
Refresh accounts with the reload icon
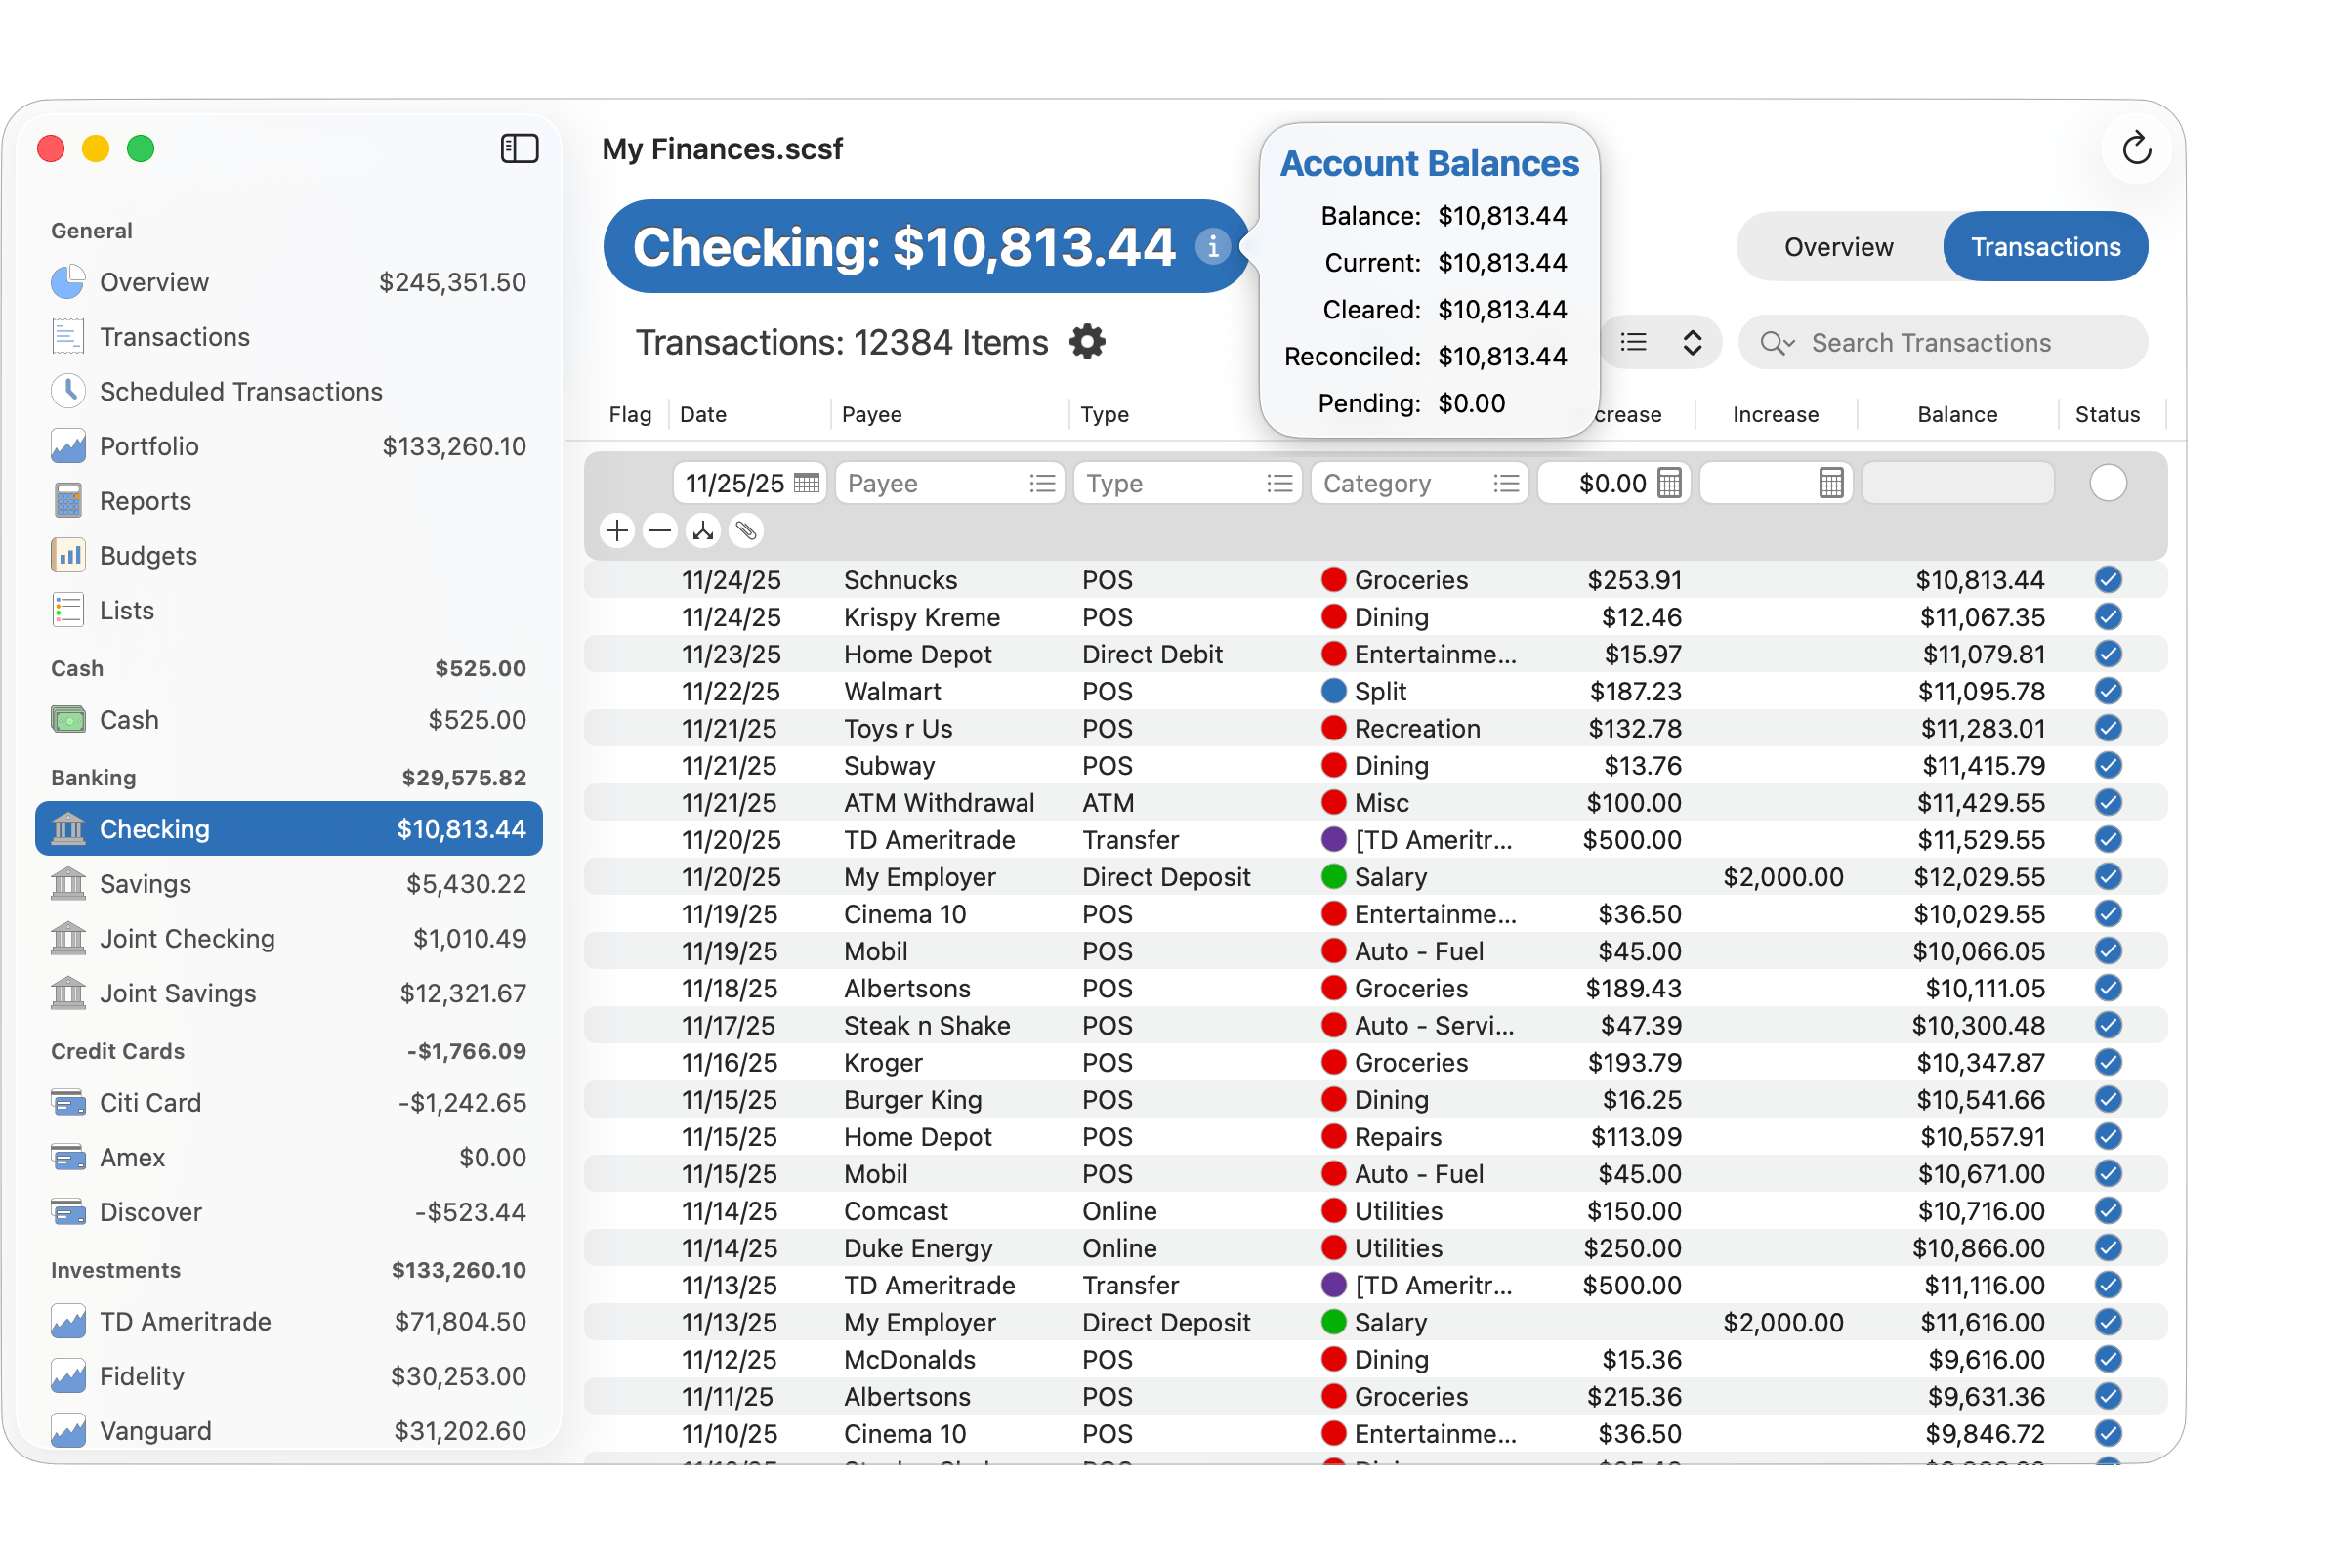2137,148
